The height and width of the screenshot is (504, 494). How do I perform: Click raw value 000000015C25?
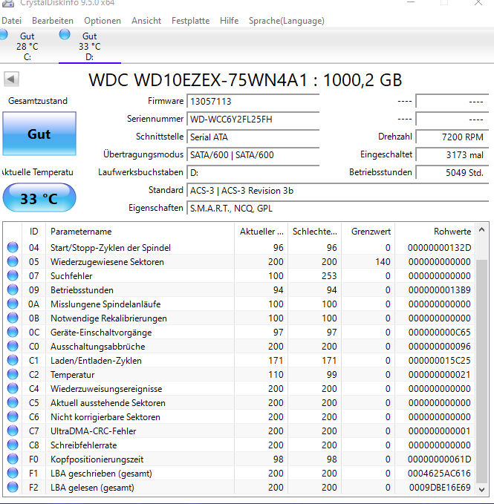click(439, 361)
